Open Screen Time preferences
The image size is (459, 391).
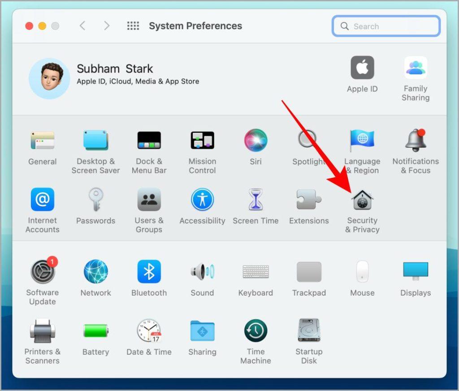click(255, 199)
